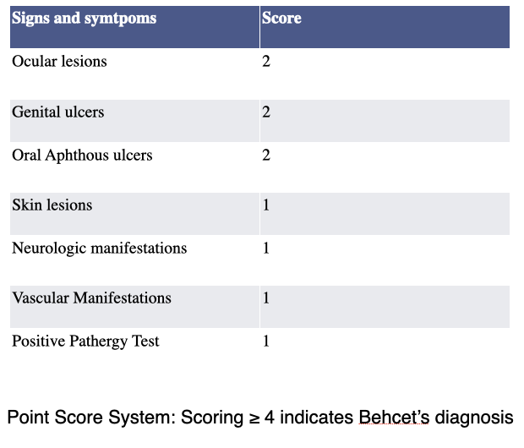The height and width of the screenshot is (448, 524).
Task: Click the word 'diagnosis' in the caption
Action: point(477,418)
